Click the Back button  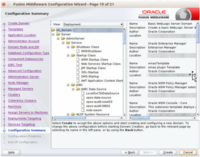(x=130, y=153)
